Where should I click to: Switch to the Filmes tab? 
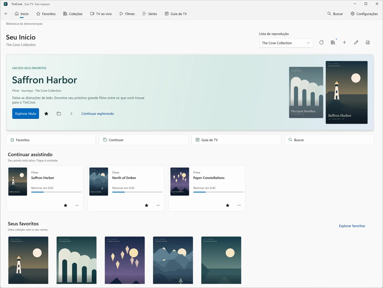(127, 14)
